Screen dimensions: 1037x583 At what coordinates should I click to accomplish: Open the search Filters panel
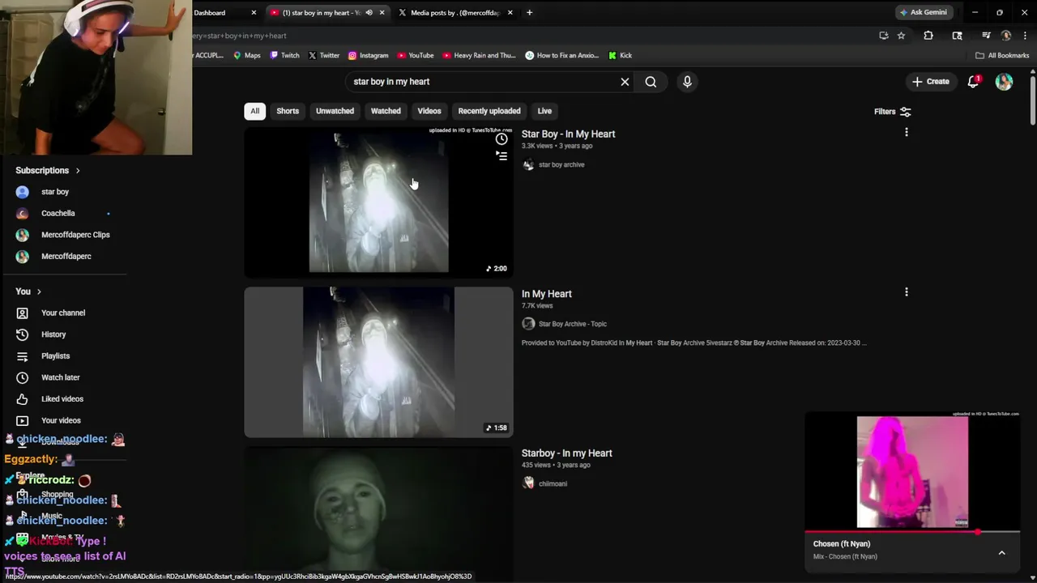pos(892,112)
